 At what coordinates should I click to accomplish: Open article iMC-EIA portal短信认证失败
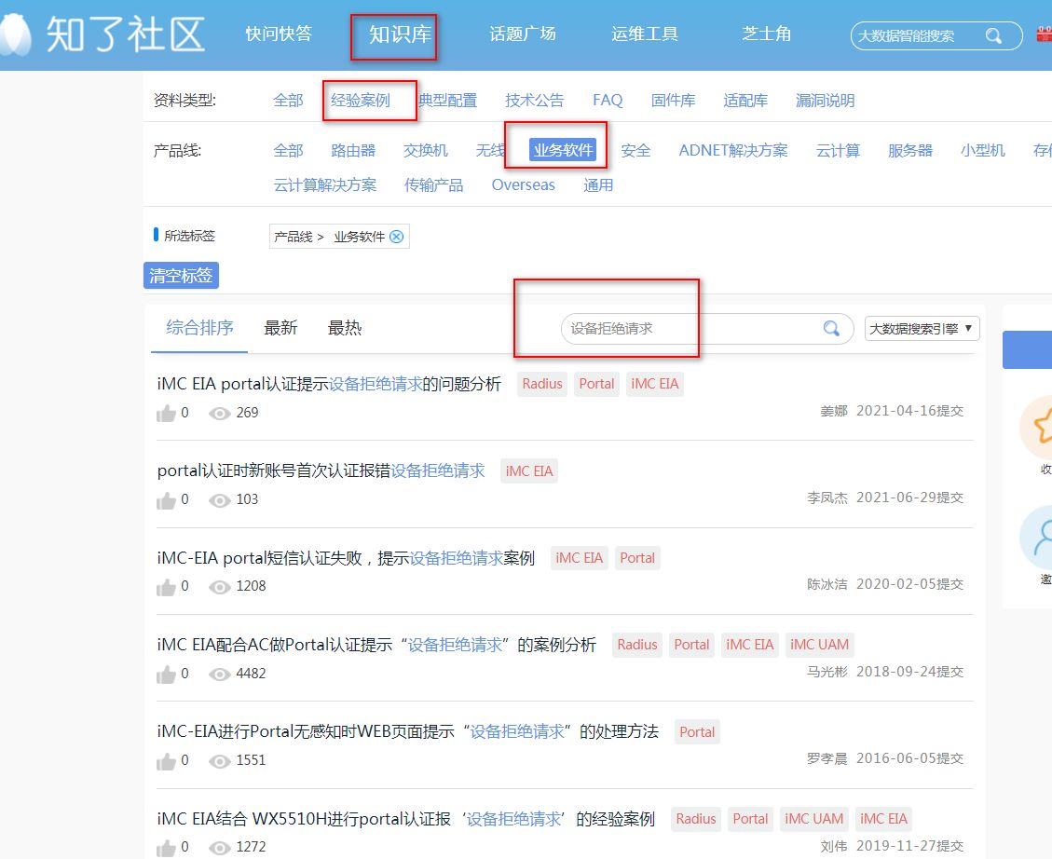pos(346,558)
